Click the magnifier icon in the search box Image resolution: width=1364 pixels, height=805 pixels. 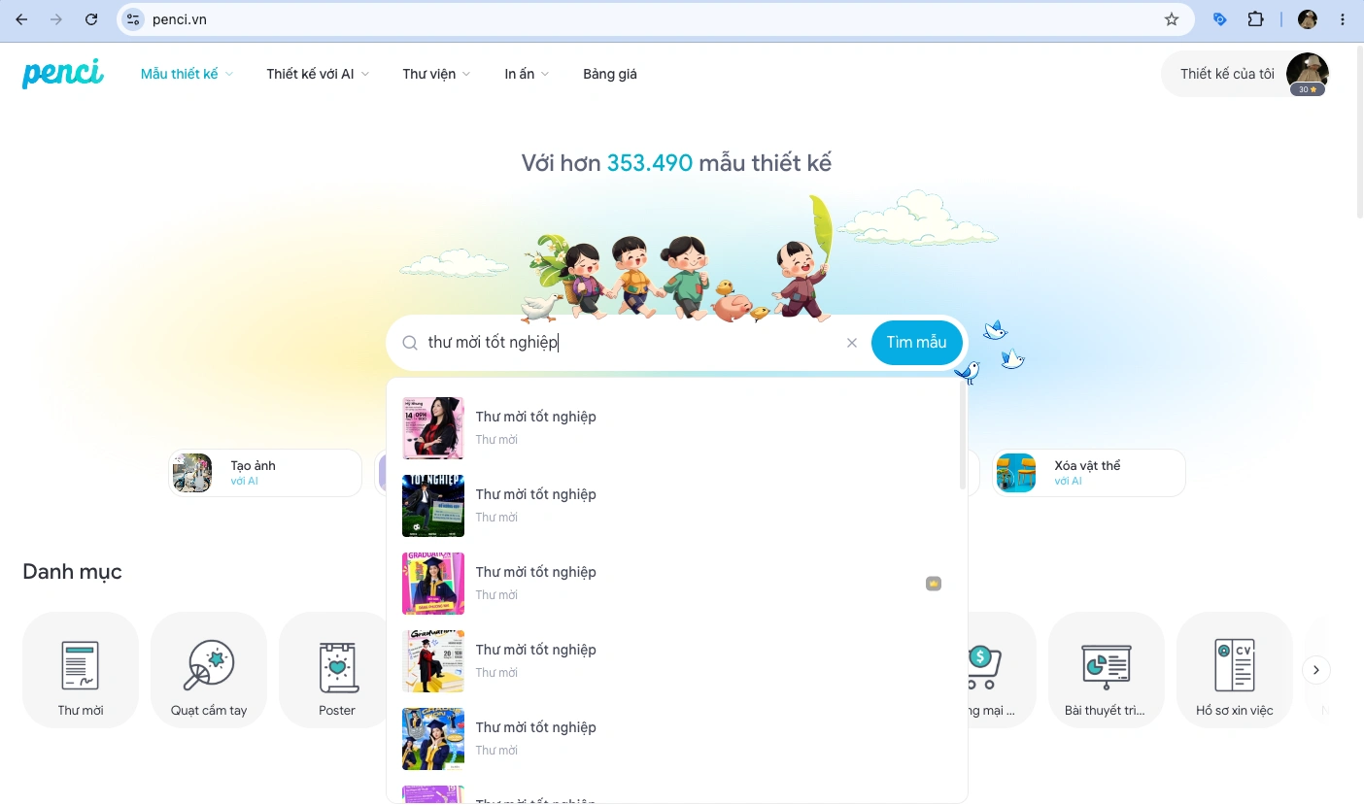(410, 343)
